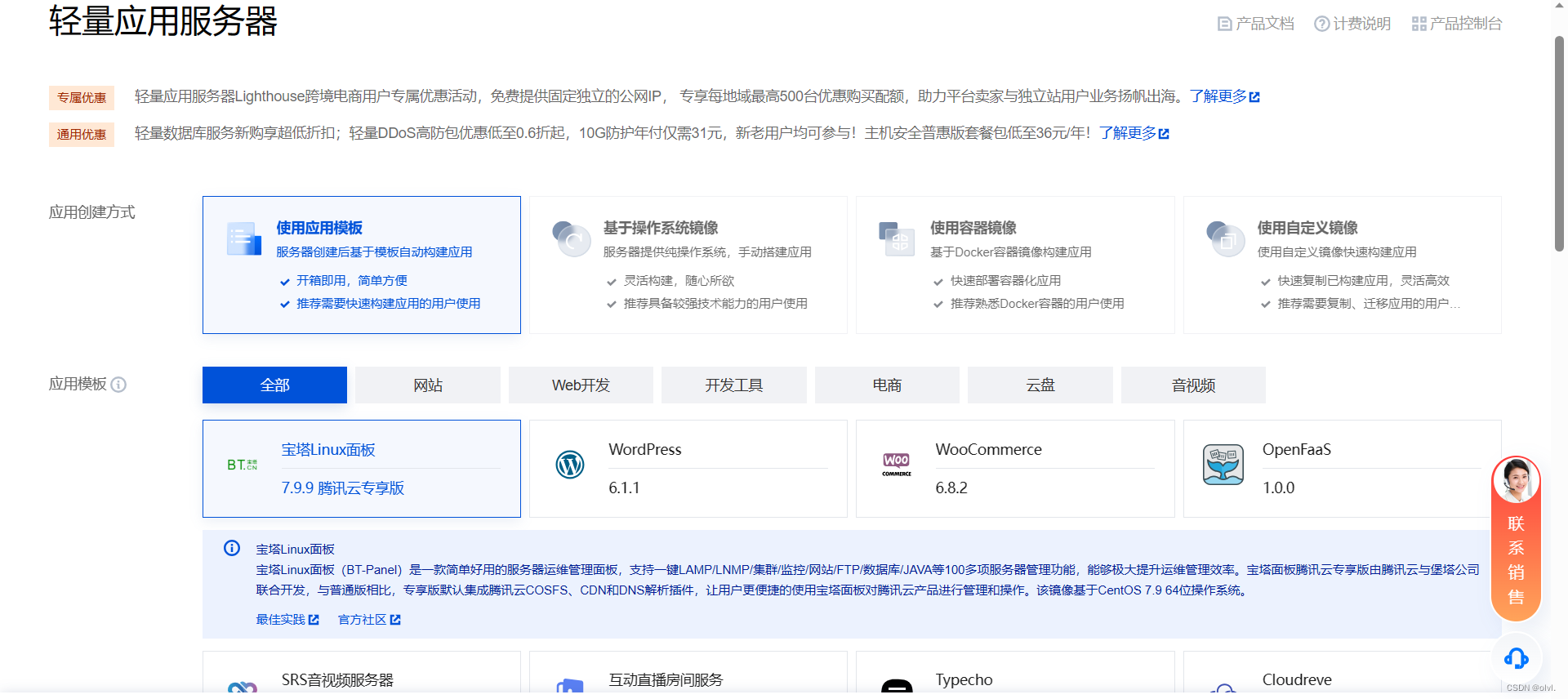Click the 通用优惠 tag

coord(82,135)
